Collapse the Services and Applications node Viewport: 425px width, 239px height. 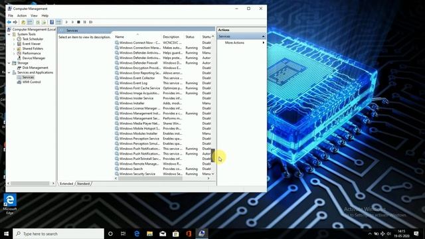click(x=9, y=72)
